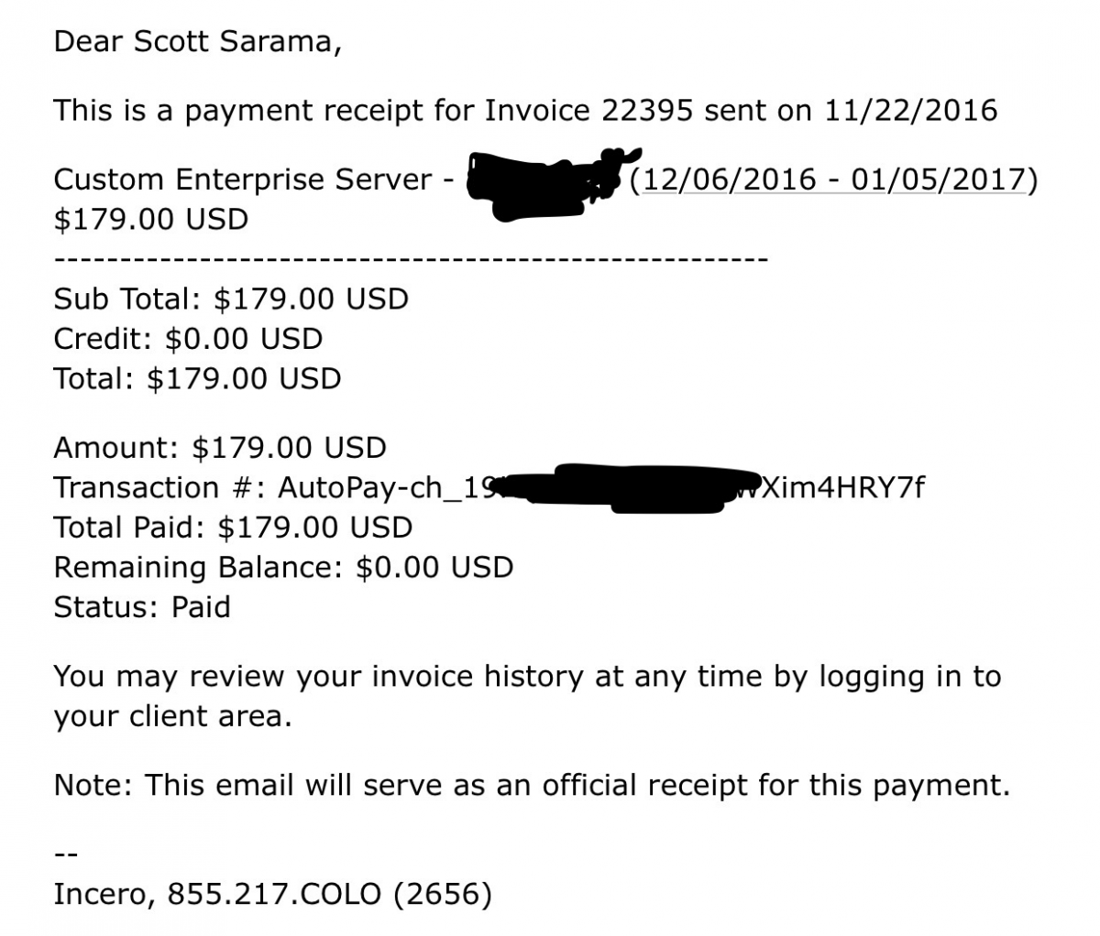The width and height of the screenshot is (1100, 936).
Task: Click the Status: Paid line
Action: tap(142, 607)
